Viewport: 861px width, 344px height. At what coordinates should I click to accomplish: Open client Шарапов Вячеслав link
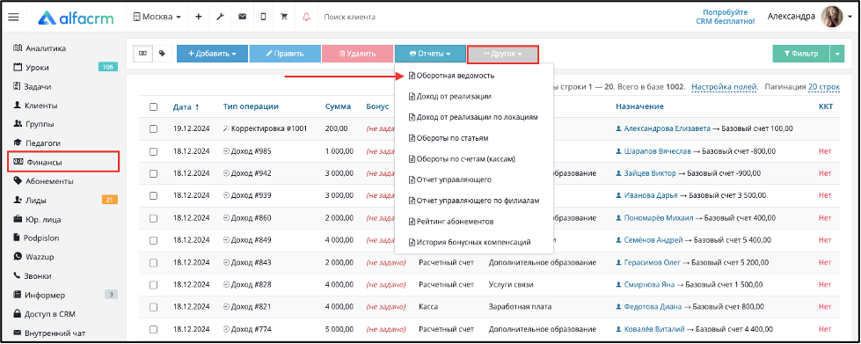click(657, 151)
